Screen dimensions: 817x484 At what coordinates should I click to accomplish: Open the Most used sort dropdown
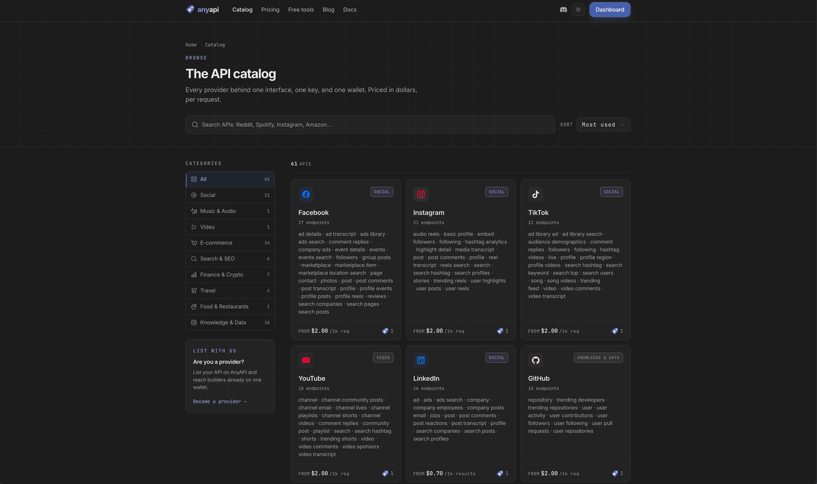click(603, 125)
